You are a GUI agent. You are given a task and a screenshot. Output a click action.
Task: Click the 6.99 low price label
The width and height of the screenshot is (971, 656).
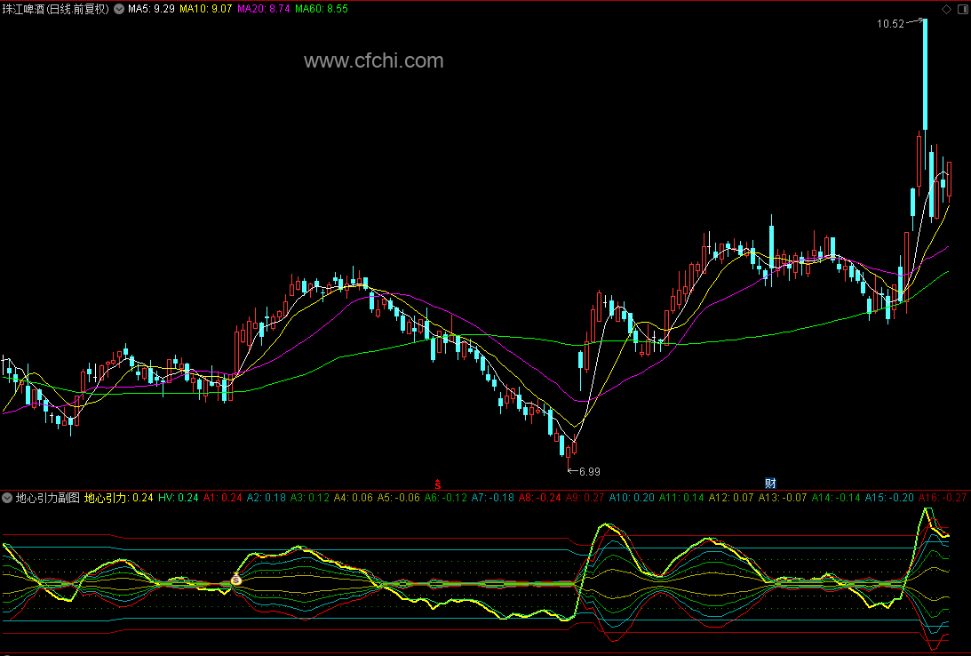(590, 471)
